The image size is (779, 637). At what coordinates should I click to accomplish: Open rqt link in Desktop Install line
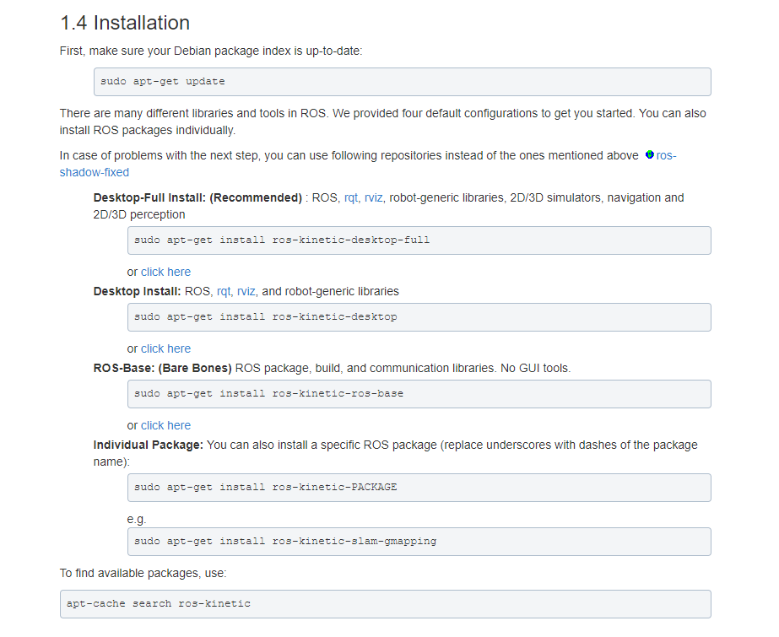224,291
